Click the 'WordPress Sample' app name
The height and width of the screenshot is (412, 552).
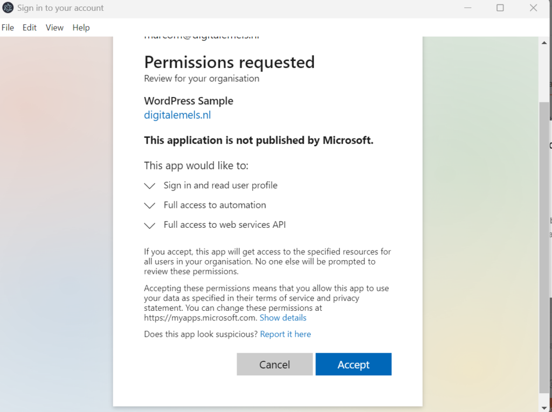(x=189, y=101)
